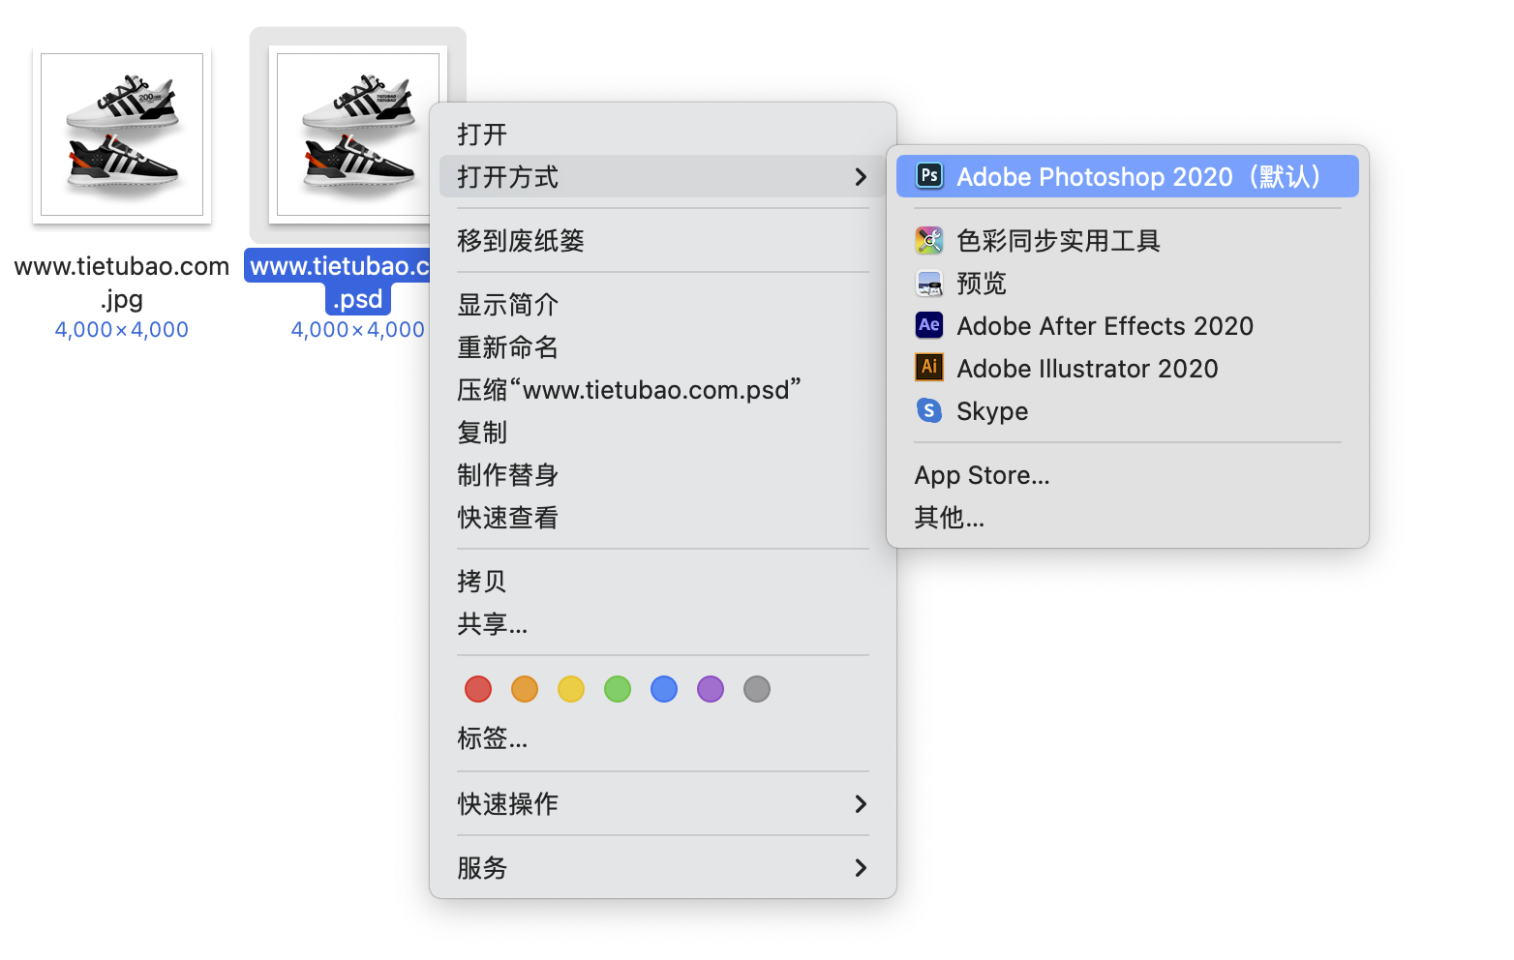Click the Photoshop icon in the submenu

[929, 176]
